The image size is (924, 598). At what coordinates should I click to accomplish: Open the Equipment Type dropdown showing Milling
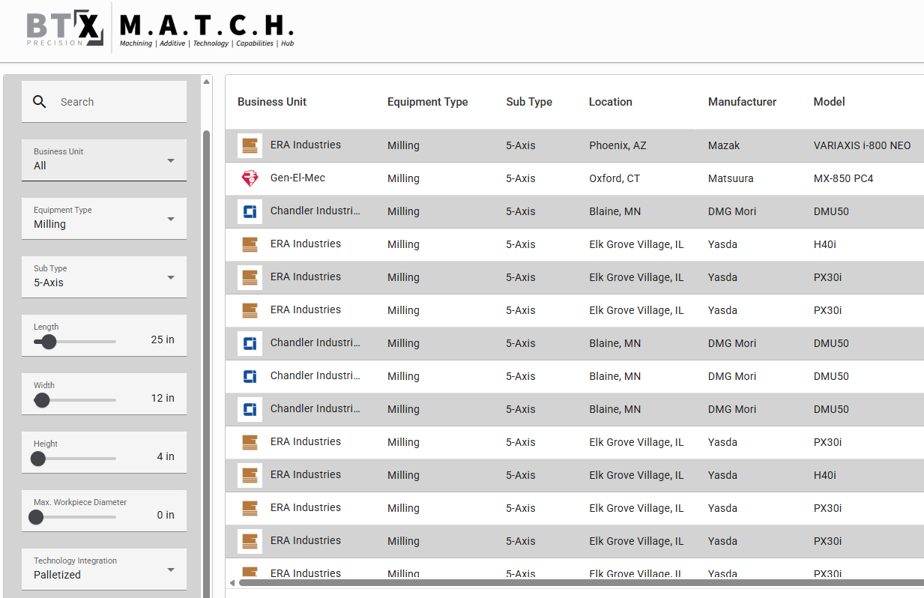coord(103,218)
